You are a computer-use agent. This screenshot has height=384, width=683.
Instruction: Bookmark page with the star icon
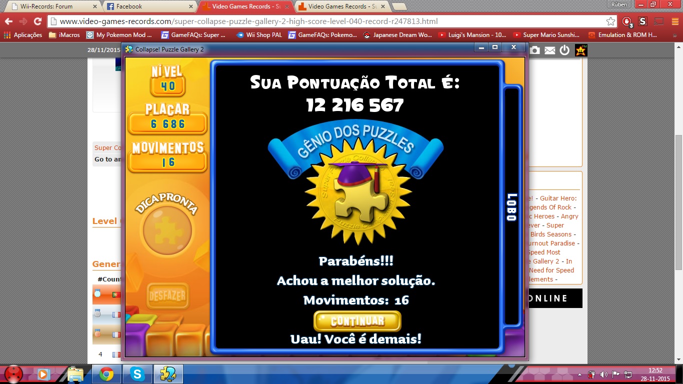(x=610, y=21)
